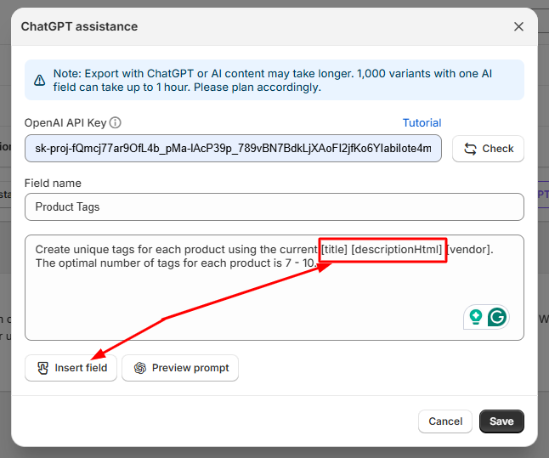The height and width of the screenshot is (458, 549).
Task: Click the Preview prompt button
Action: pyautogui.click(x=180, y=368)
